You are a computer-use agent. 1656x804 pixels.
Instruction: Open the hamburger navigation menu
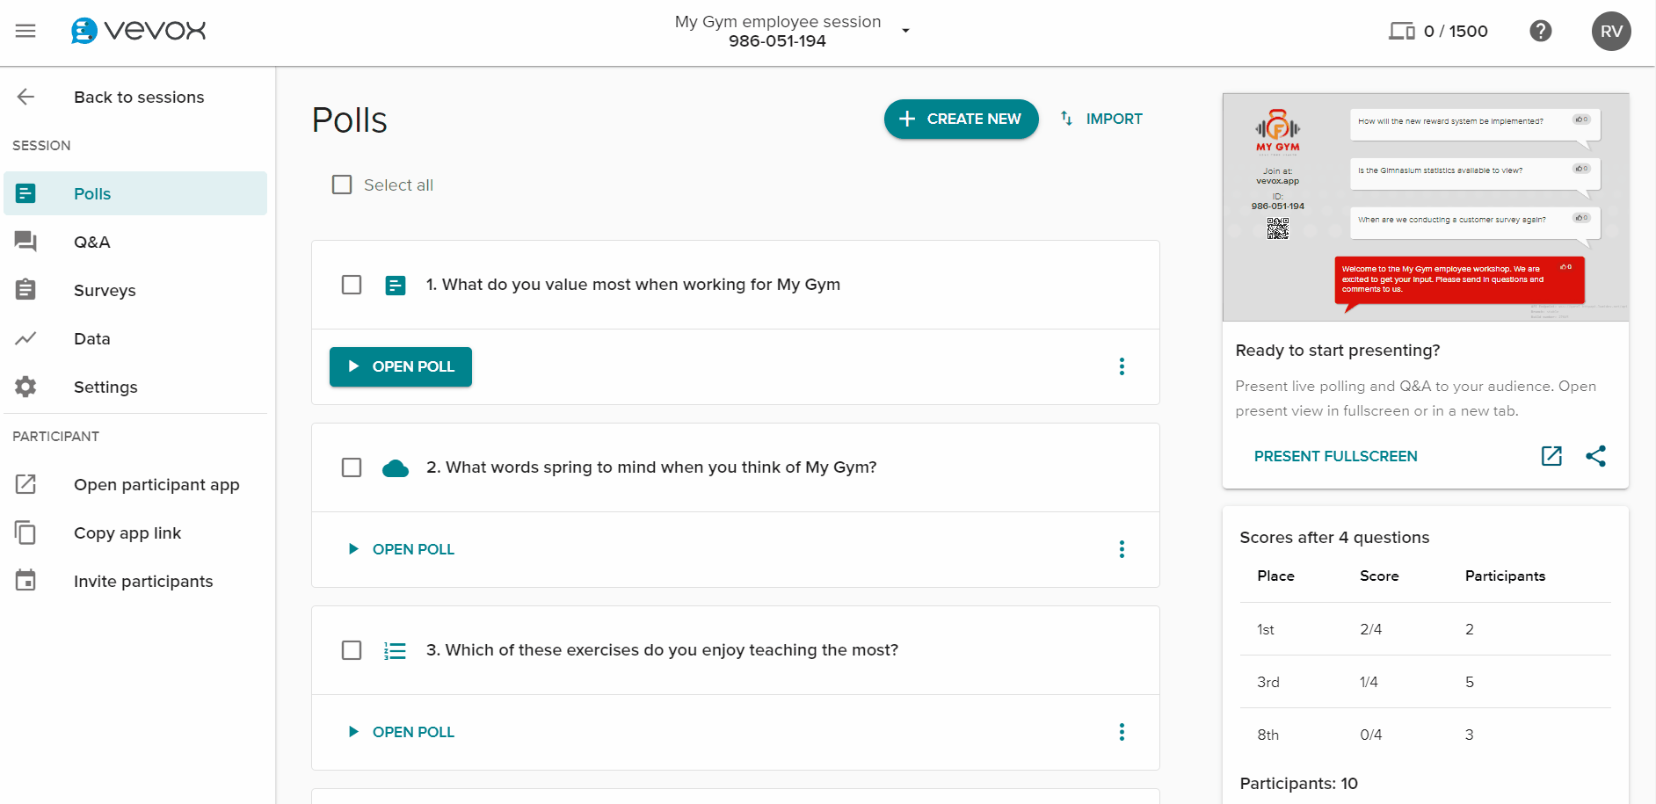pyautogui.click(x=25, y=31)
